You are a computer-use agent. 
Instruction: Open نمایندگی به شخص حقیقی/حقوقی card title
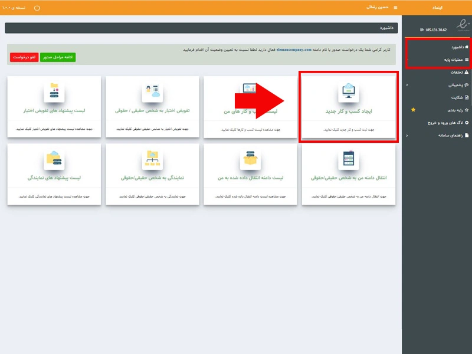click(152, 178)
